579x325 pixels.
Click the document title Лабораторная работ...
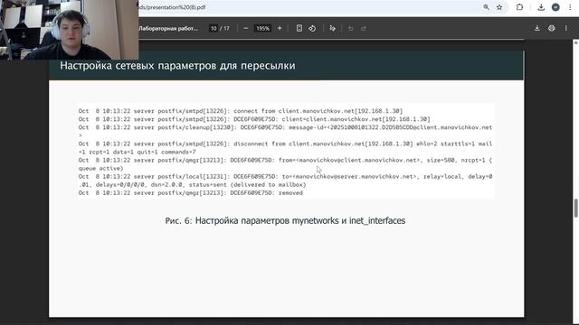click(x=168, y=28)
